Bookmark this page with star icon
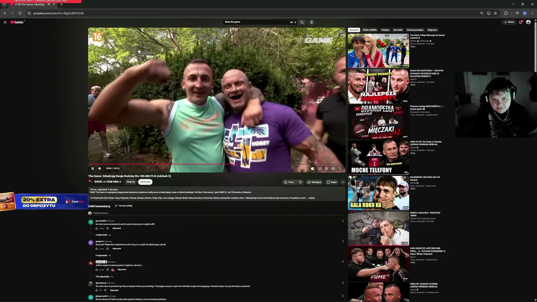537x302 pixels. coord(495,13)
